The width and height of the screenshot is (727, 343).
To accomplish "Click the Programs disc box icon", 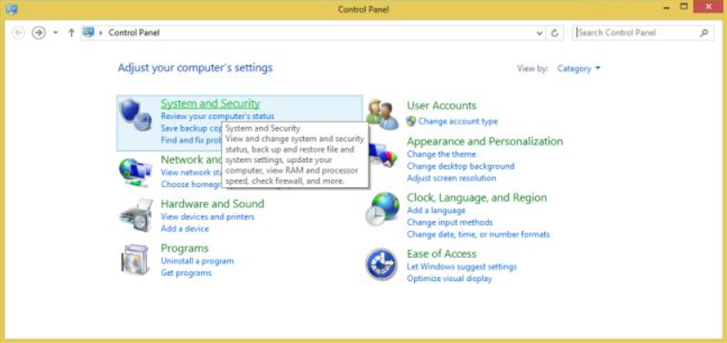I will (x=135, y=260).
